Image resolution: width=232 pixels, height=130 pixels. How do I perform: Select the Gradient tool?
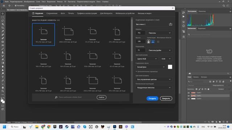click(3, 63)
